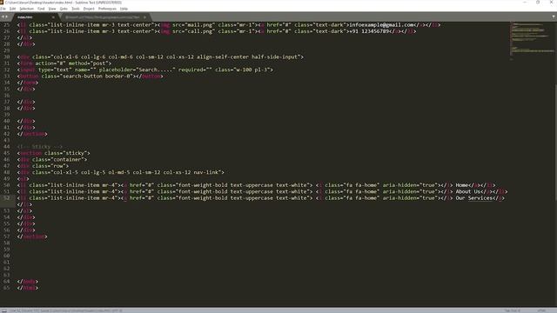557x313 pixels.
Task: Click the Sticky comment on line 44
Action: [x=40, y=147]
